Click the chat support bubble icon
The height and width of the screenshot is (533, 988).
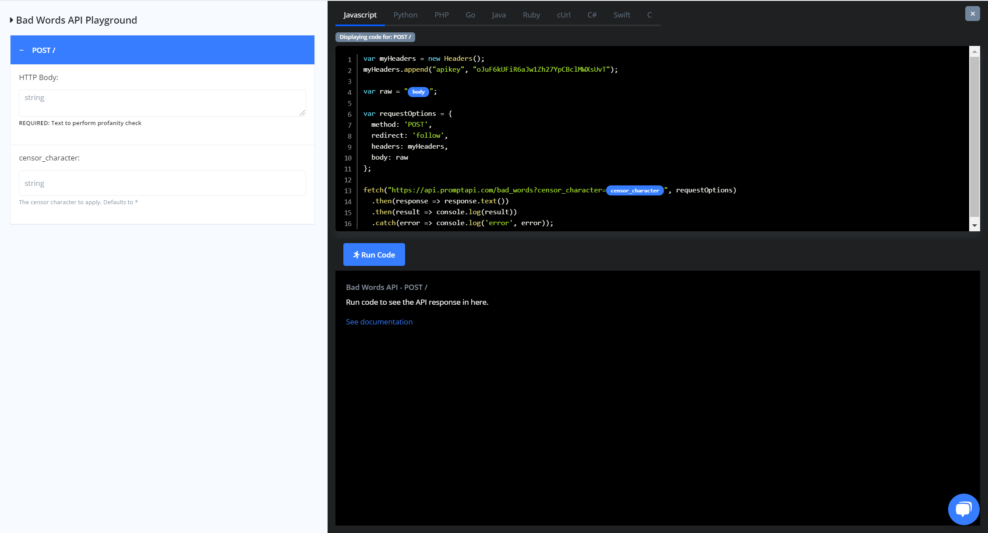click(x=963, y=509)
